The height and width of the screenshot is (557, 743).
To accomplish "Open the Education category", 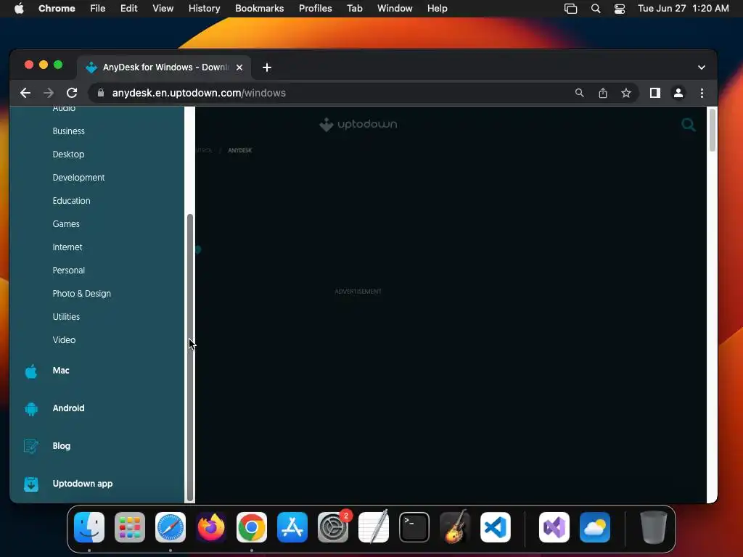I will tap(72, 201).
